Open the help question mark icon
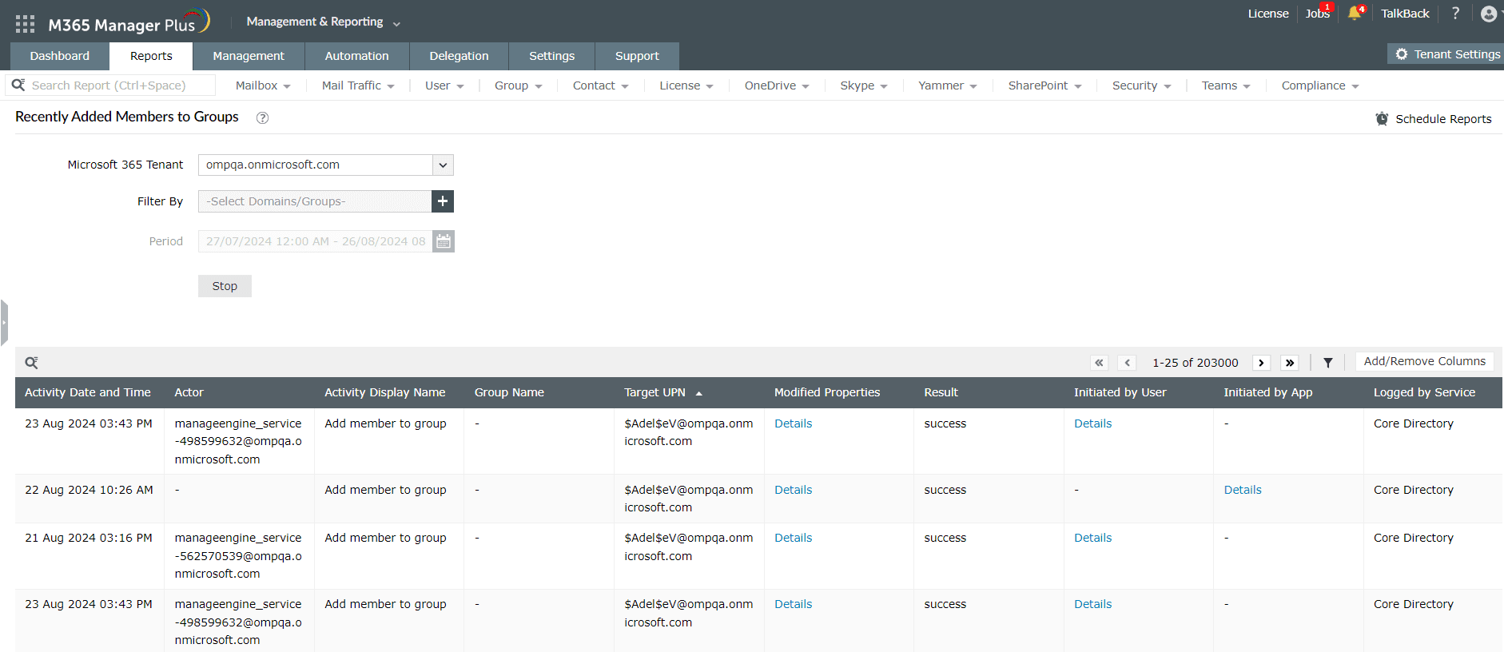 coord(1455,14)
